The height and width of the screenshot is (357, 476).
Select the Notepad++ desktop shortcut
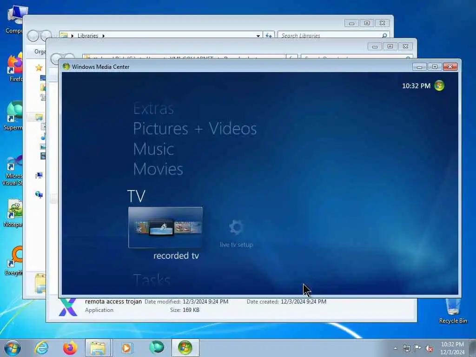click(x=13, y=212)
